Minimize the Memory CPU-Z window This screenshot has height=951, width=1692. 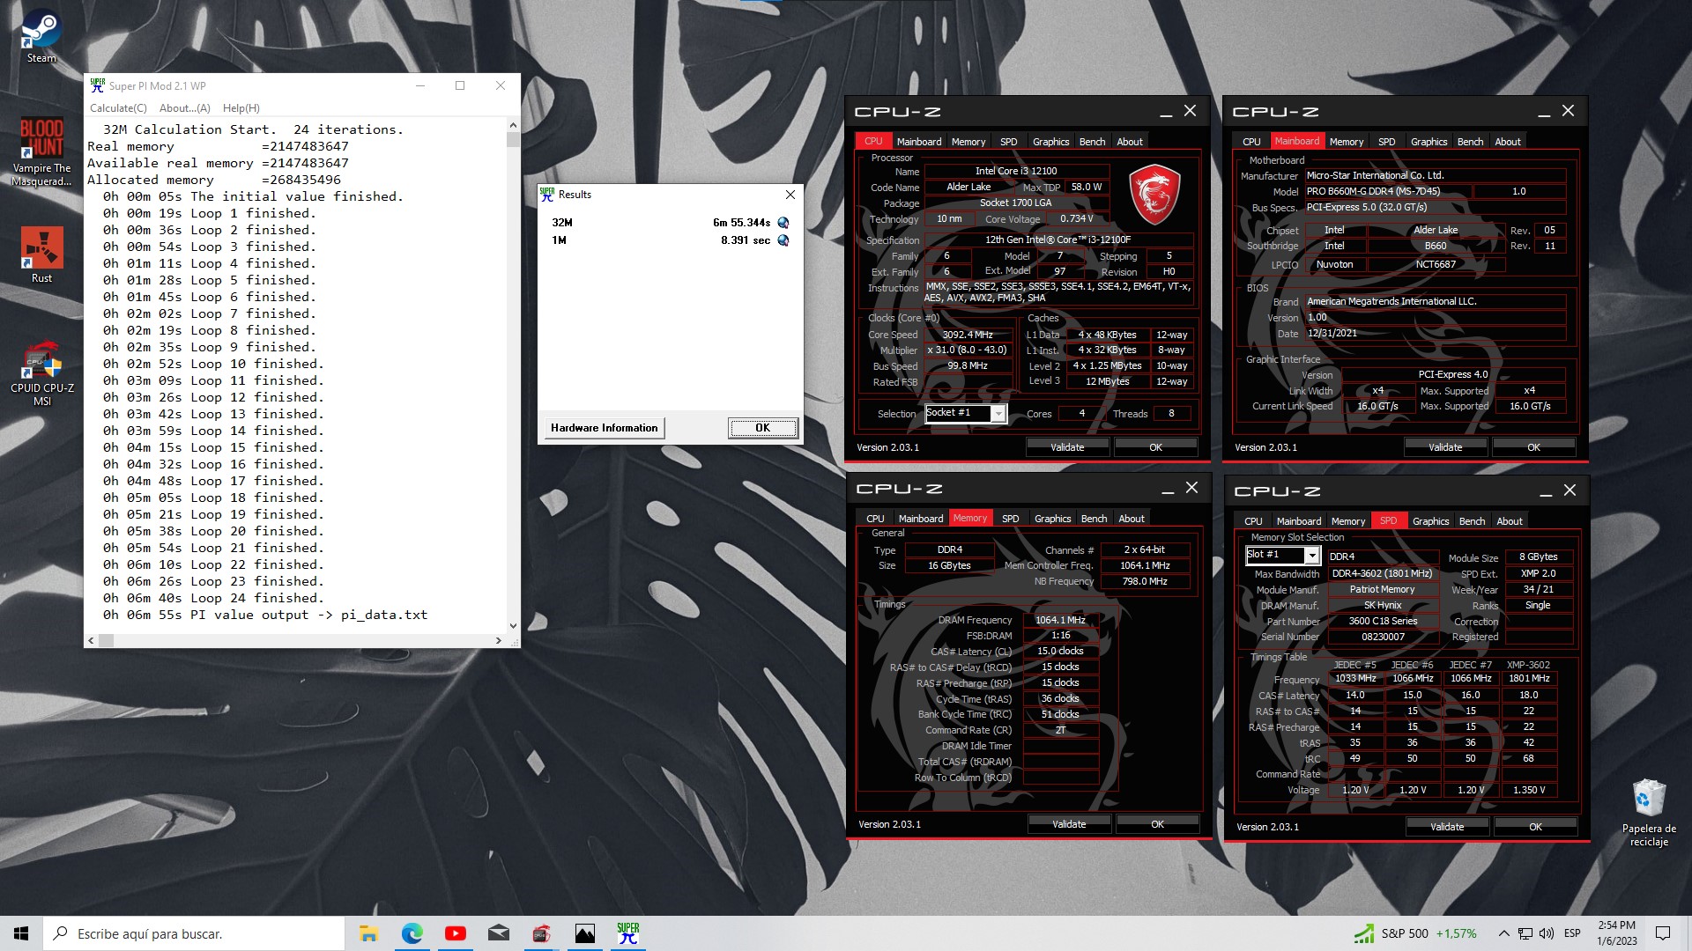point(1168,489)
